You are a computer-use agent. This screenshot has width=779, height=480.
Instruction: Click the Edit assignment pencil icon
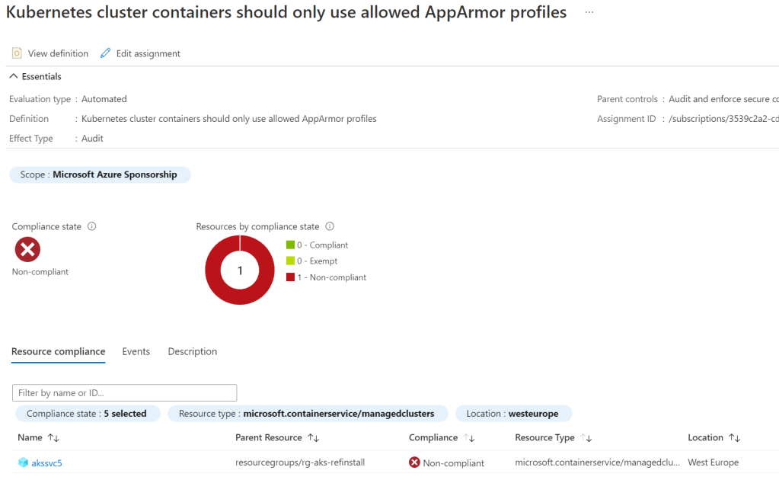click(106, 53)
